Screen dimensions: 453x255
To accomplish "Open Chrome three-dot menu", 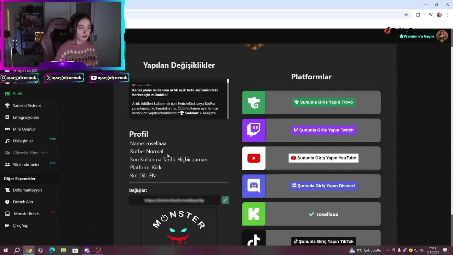I will (448, 15).
